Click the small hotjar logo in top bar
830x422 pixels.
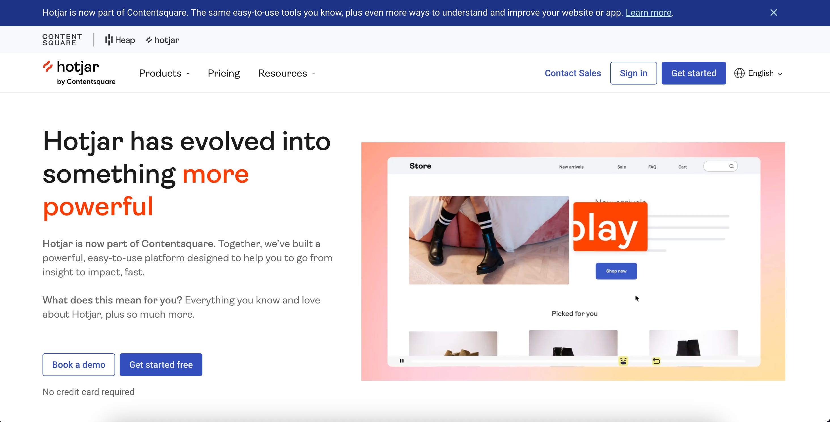click(163, 40)
